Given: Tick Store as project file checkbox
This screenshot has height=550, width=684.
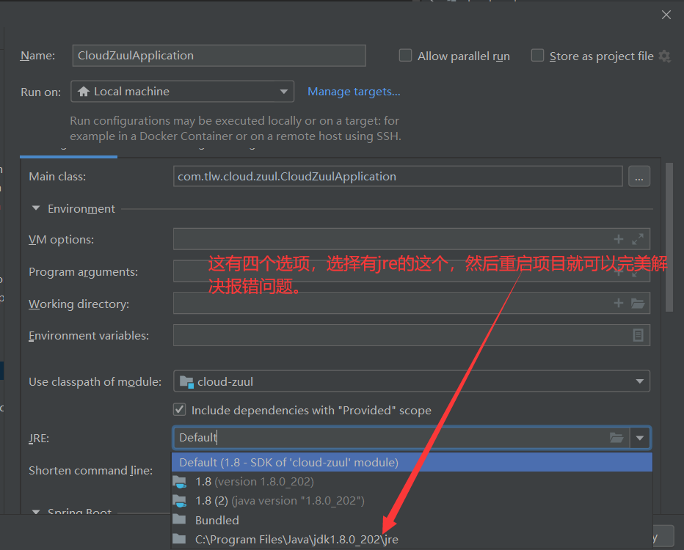Looking at the screenshot, I should coord(537,56).
